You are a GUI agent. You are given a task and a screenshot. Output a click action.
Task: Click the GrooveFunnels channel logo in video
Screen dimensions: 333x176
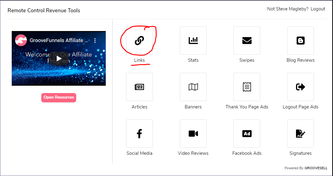tap(21, 40)
